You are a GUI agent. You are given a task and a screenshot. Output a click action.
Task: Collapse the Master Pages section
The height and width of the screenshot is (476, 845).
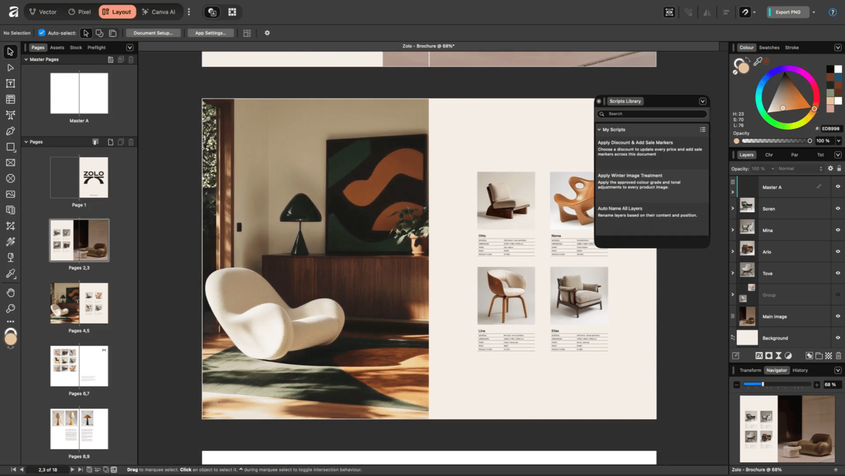click(26, 60)
